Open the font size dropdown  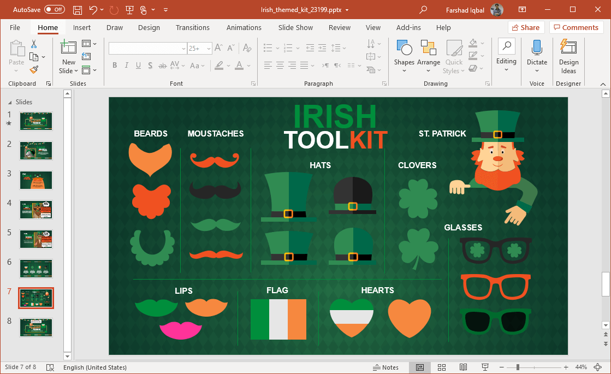(208, 49)
